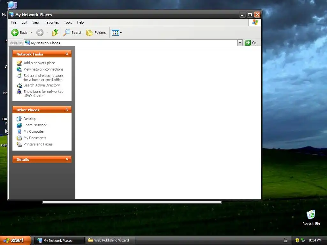This screenshot has width=327, height=245.
Task: Click the My Network Places title bar icon
Action: 11,14
